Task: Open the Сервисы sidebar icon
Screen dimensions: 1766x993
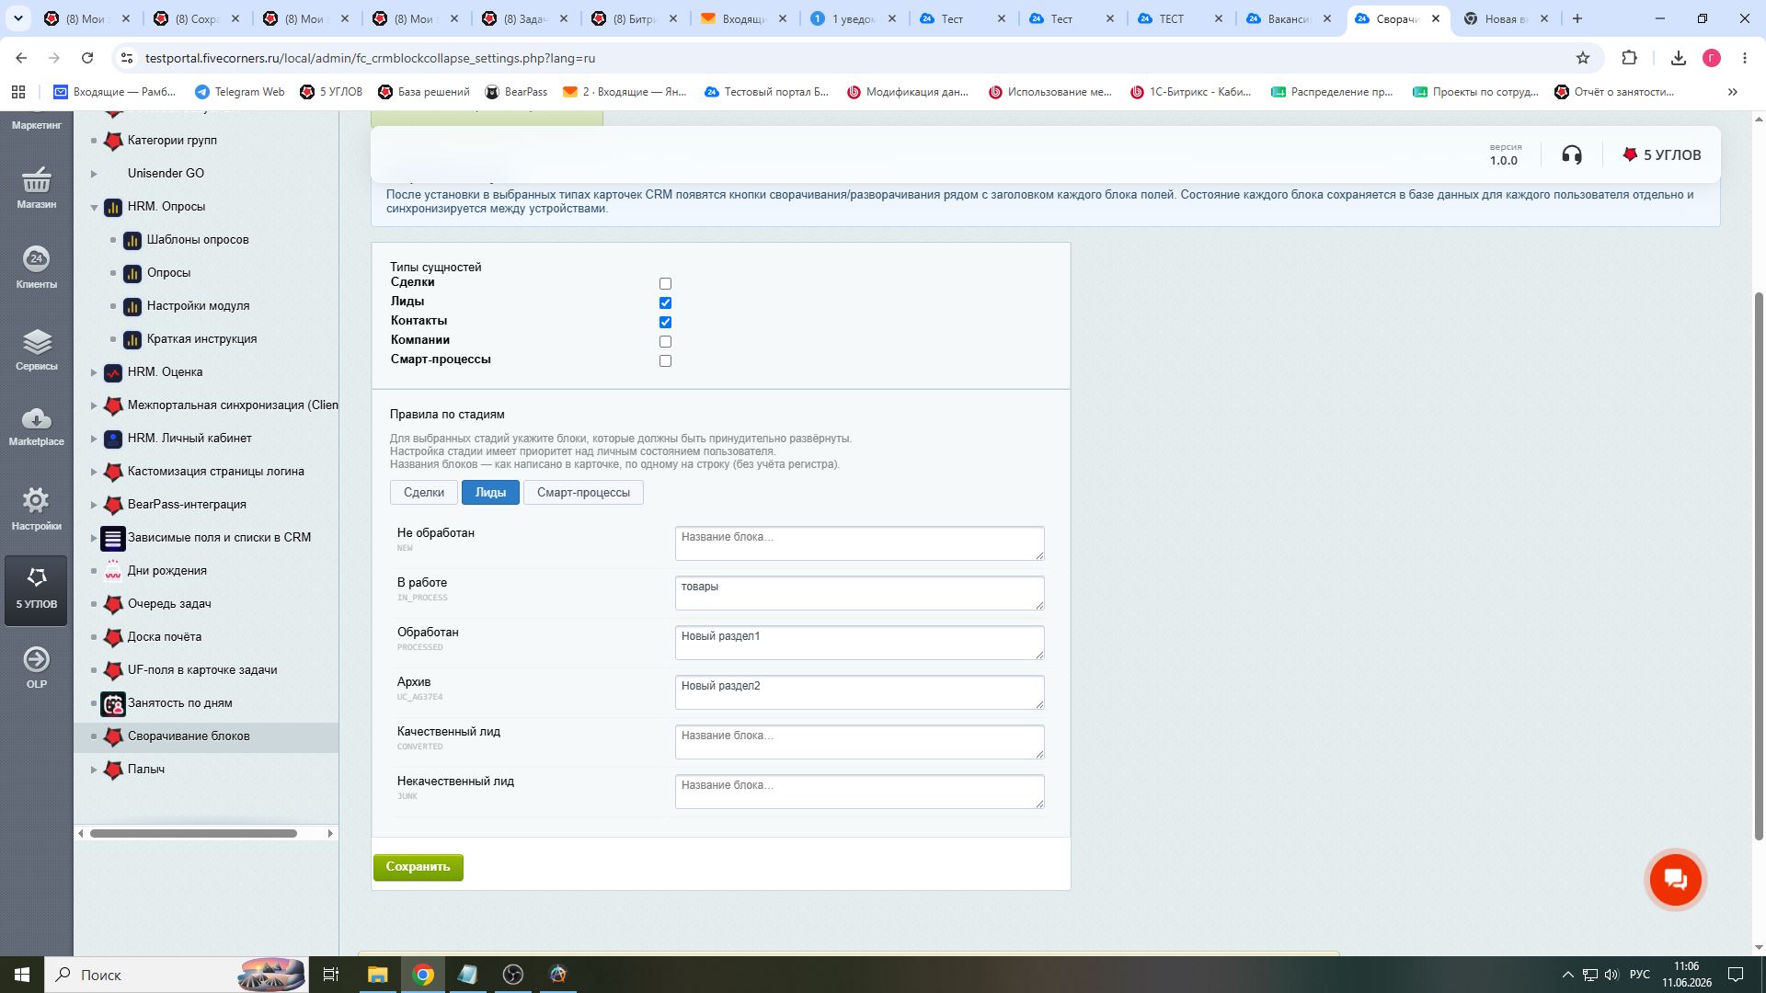Action: [36, 349]
